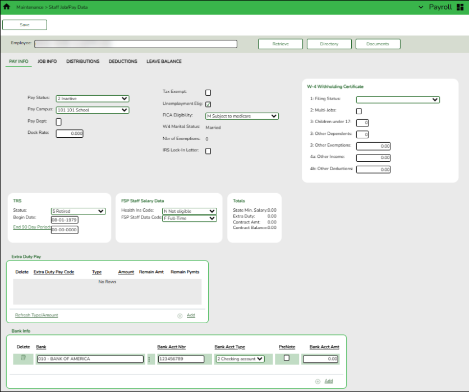This screenshot has width=469, height=392.
Task: Click the plus icon in Bank Info
Action: coord(318,381)
